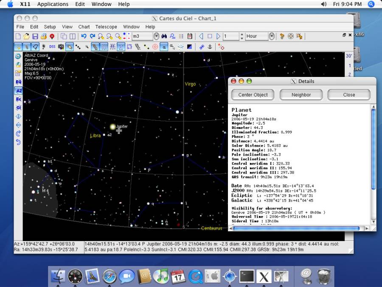Print the chart with the printer icon
Viewport: 382px width, 287px height.
click(x=44, y=37)
